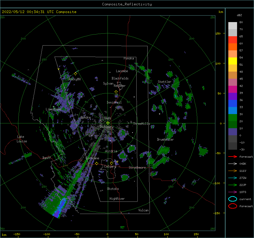Image resolution: width=254 pixels, height=238 pixels.
Task: Click the white asterisk above Limestone
Action: pyautogui.click(x=53, y=107)
